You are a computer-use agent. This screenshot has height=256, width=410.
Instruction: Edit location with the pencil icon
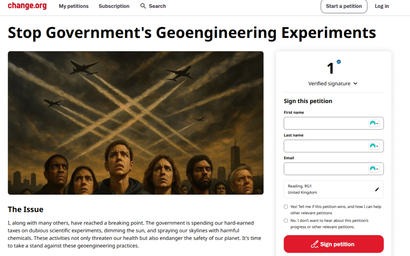[377, 189]
